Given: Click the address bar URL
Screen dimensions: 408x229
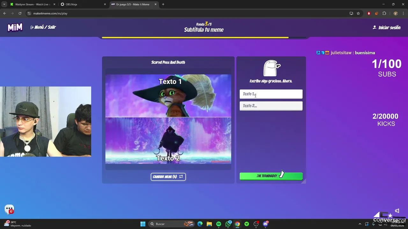Looking at the screenshot, I should tap(50, 13).
